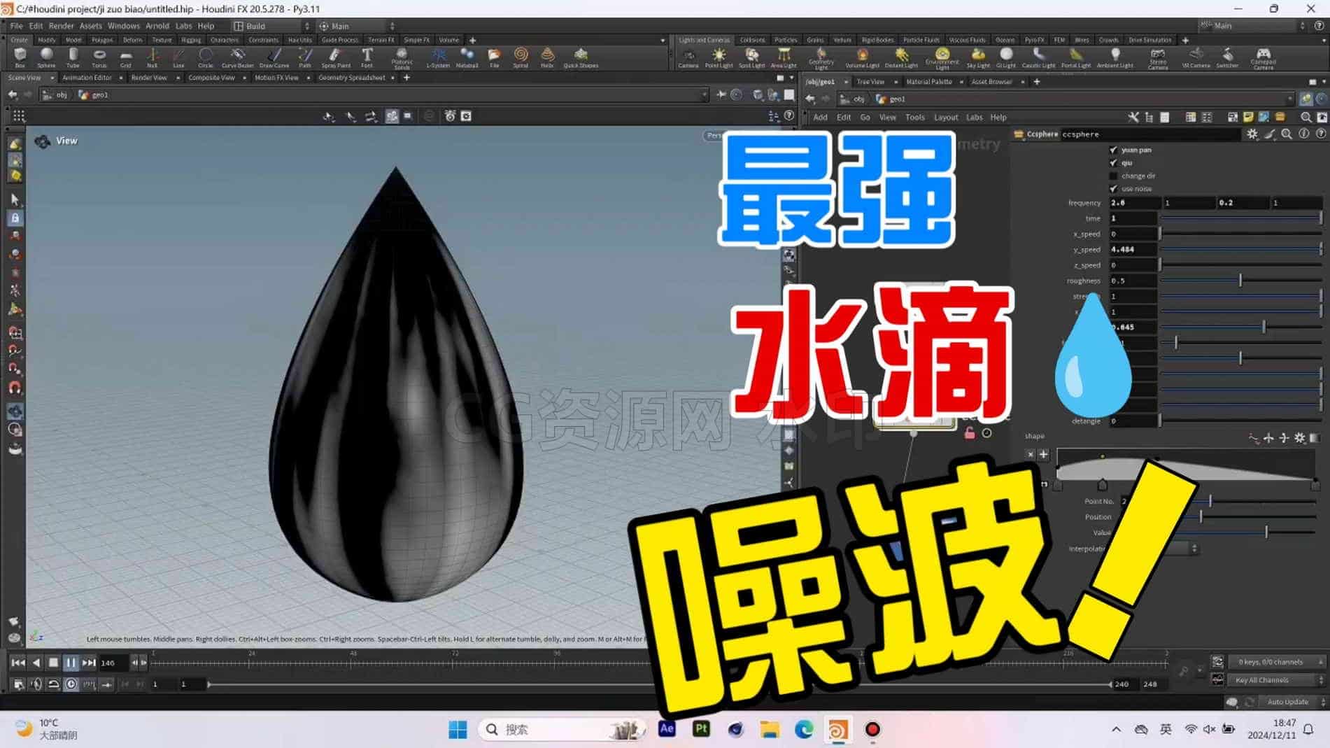Open the Main radial menu dropdown
Viewport: 1330px width, 748px height.
coord(357,26)
